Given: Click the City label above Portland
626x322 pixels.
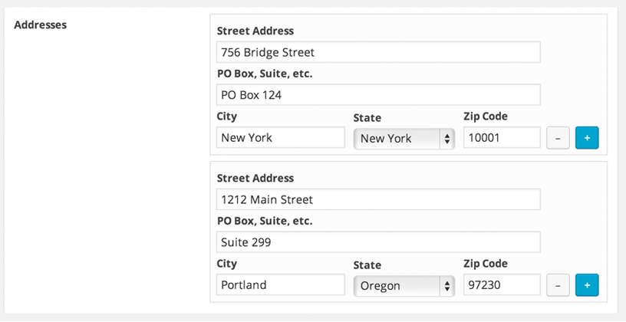Looking at the screenshot, I should (227, 264).
